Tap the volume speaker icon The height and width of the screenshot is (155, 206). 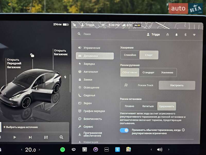tap(160, 149)
